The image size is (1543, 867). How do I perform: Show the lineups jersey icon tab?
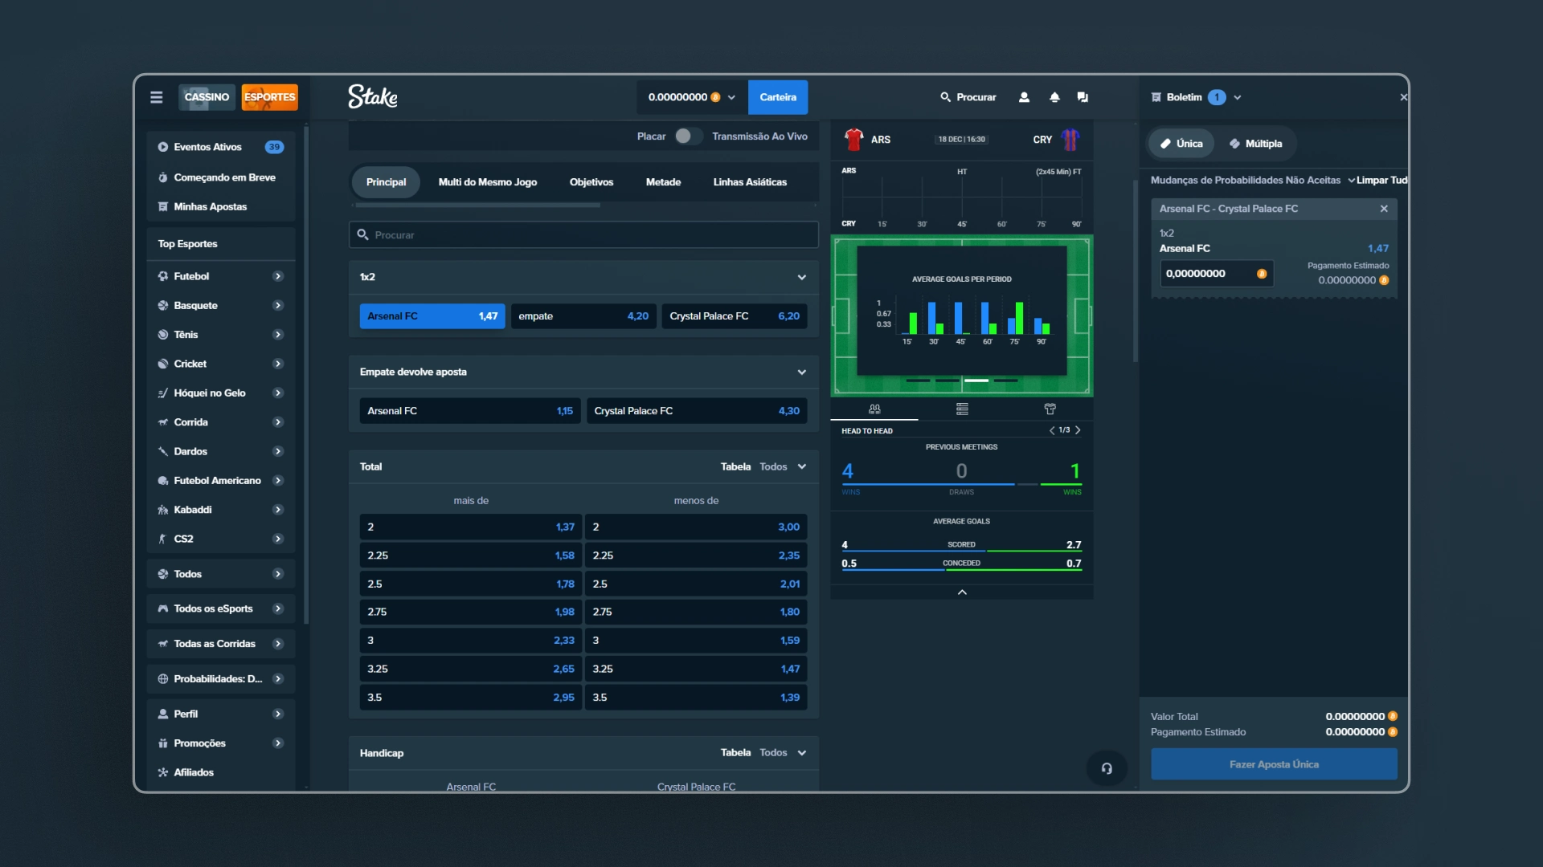1050,409
